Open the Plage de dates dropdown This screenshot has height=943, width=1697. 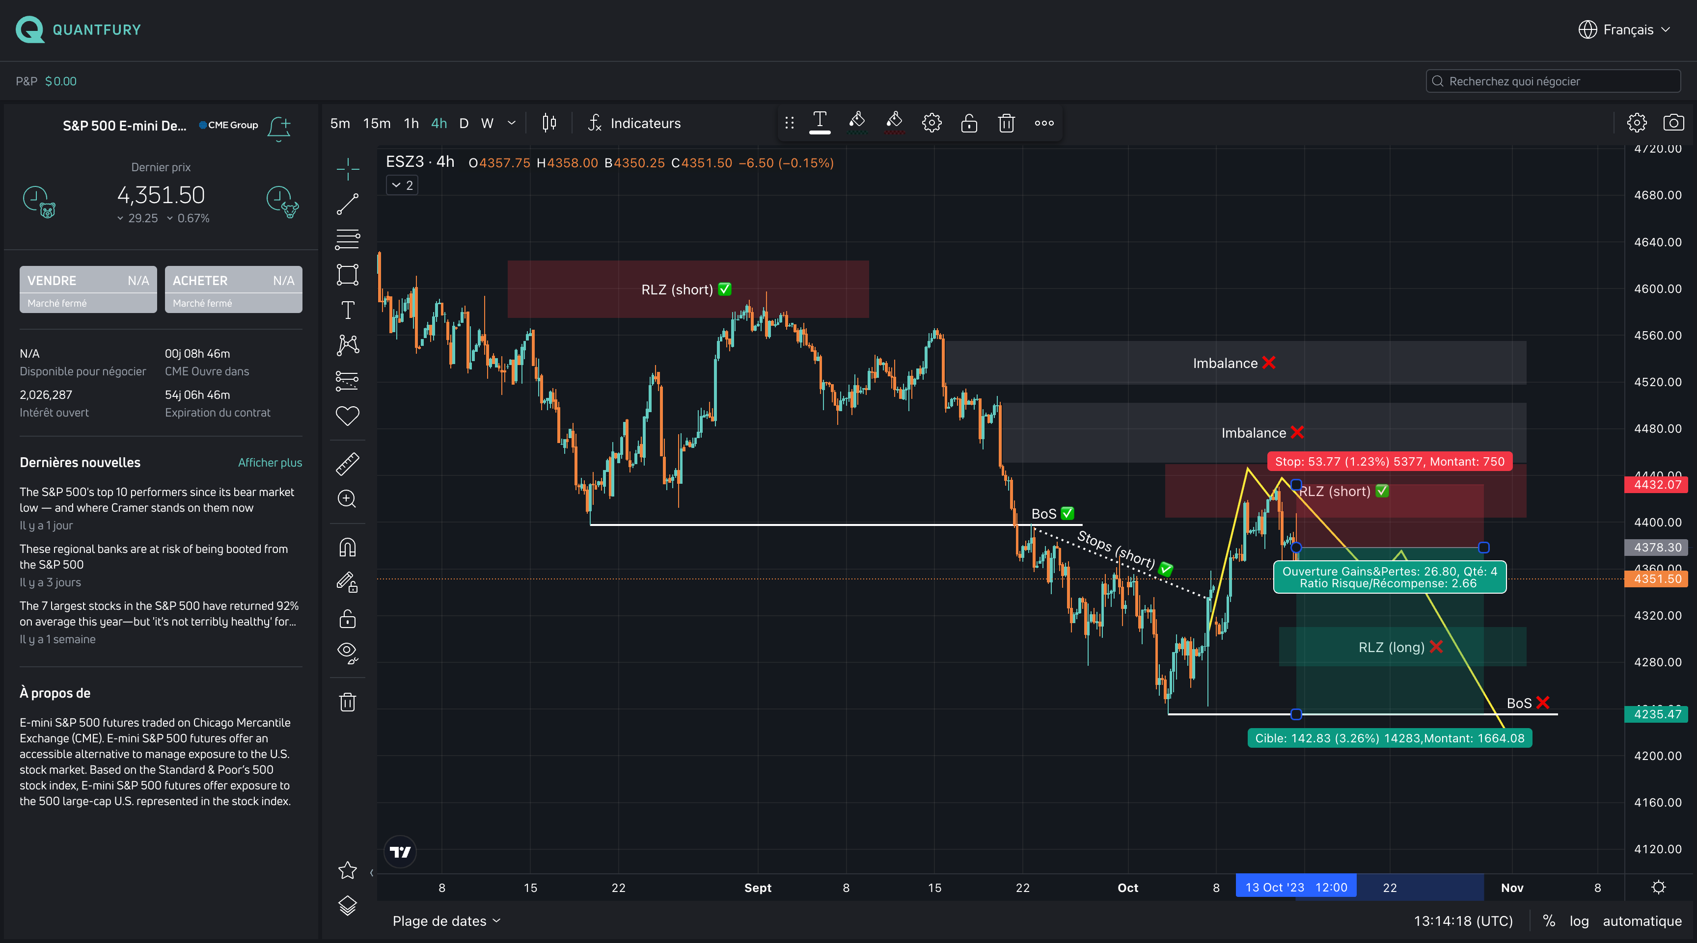point(446,921)
